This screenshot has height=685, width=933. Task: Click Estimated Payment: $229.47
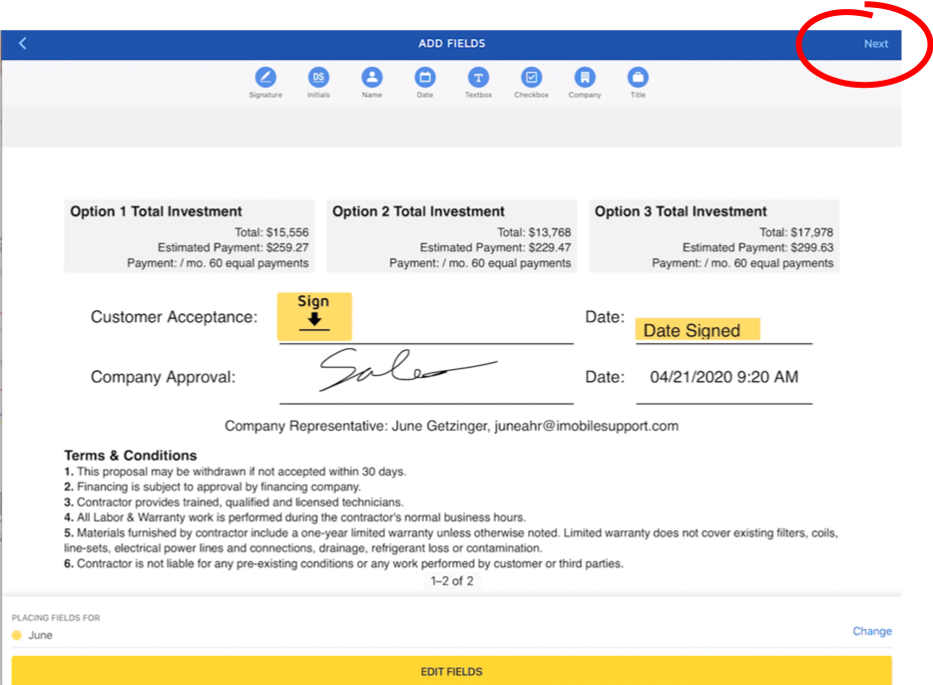pos(495,247)
